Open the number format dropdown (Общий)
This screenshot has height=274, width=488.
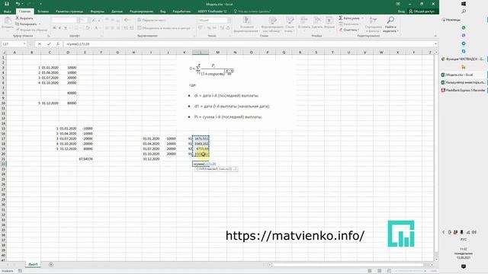[229, 21]
